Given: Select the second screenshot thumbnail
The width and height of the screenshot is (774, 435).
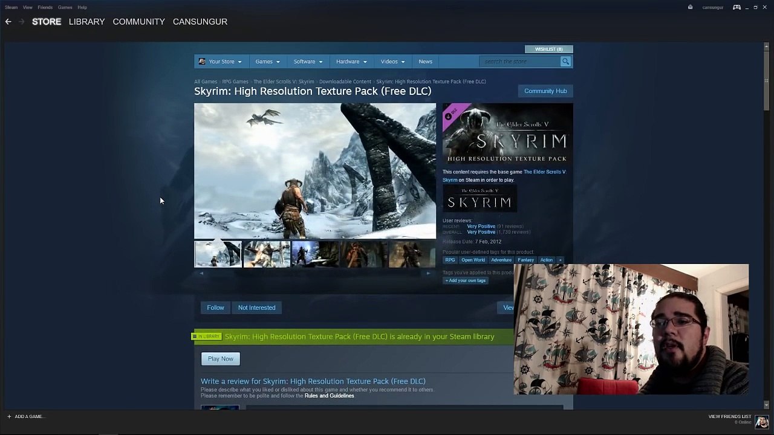Looking at the screenshot, I should tap(267, 254).
